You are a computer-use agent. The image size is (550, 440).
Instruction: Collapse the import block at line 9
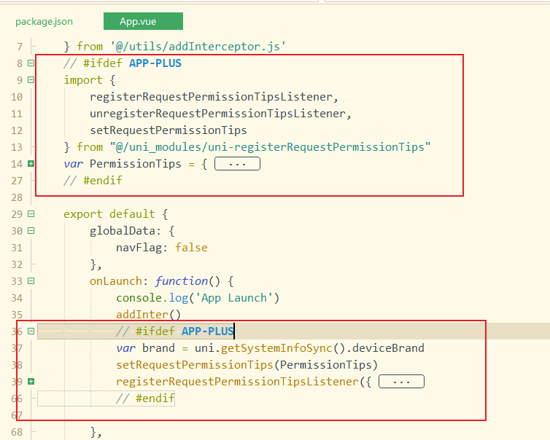31,80
